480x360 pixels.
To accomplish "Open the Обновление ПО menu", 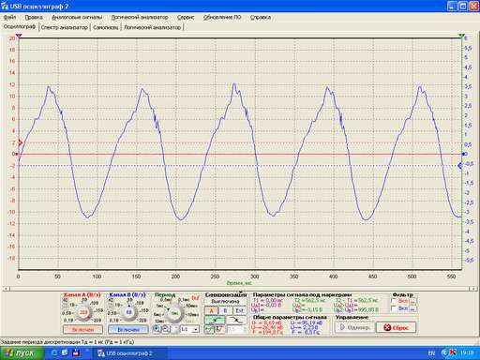I will (x=222, y=17).
